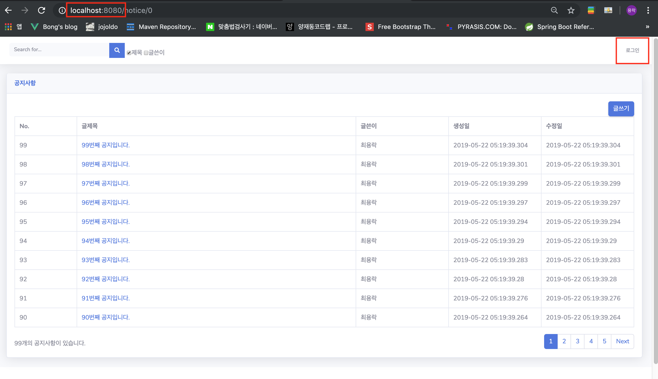Viewport: 658px width, 379px height.
Task: View site information icon in address bar
Action: point(62,10)
